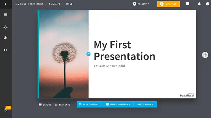The image size is (211, 118).
Task: Go back with the left arrow icon
Action: click(5, 4)
